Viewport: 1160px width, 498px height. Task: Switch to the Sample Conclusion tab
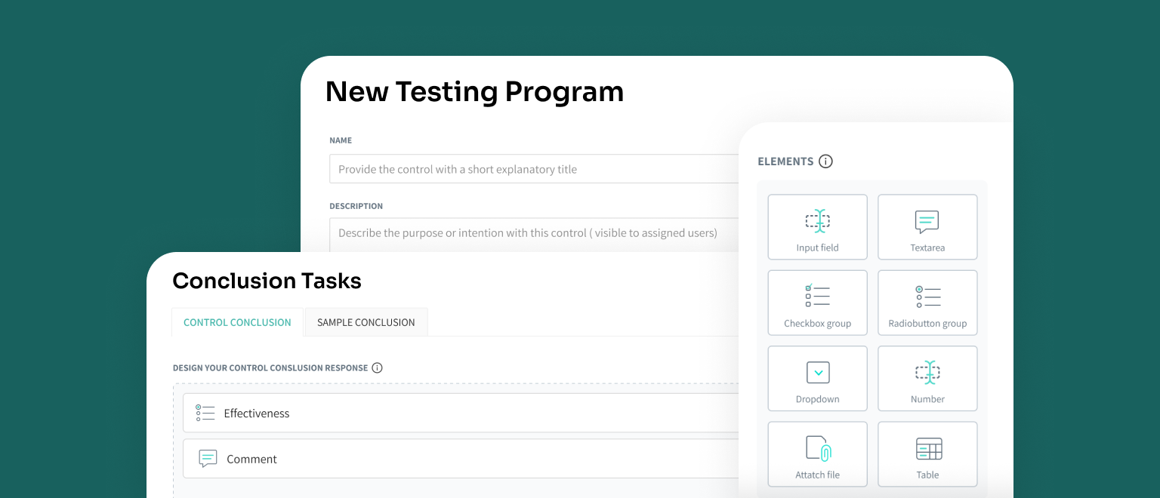click(366, 322)
